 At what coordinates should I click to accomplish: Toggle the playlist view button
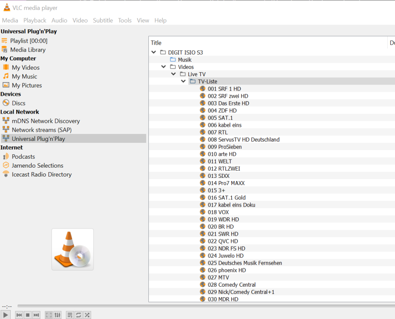point(70,315)
